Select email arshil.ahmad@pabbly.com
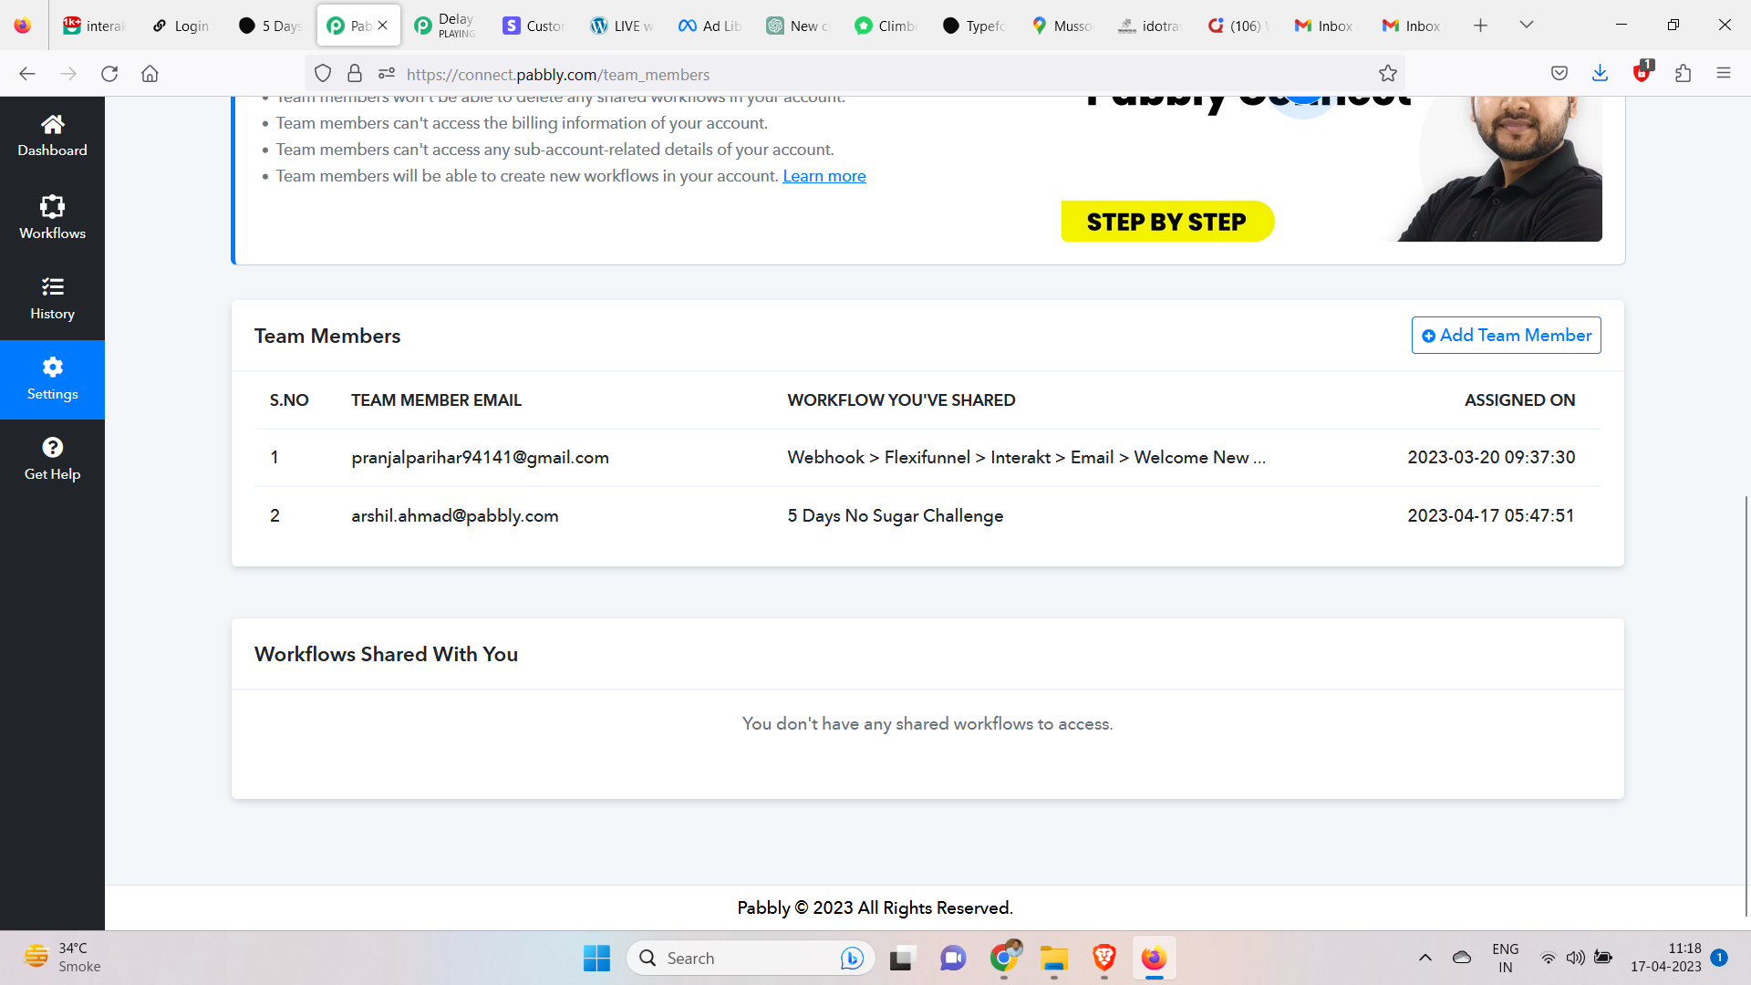This screenshot has width=1751, height=985. click(x=454, y=516)
